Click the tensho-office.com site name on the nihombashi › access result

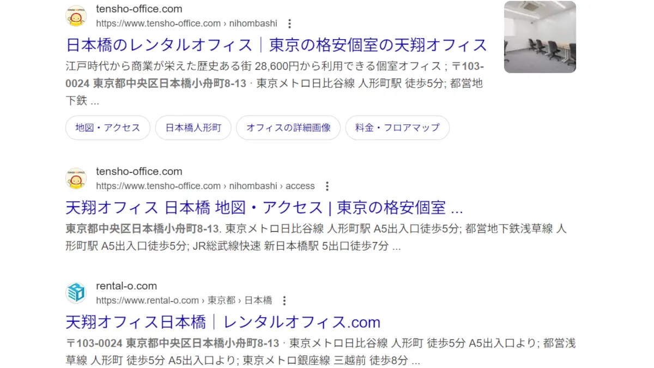click(x=139, y=172)
